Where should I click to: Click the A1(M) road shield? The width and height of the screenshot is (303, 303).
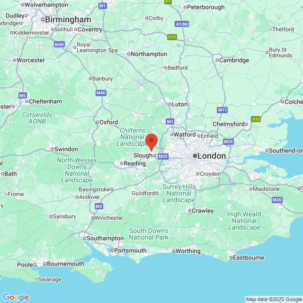point(182,24)
